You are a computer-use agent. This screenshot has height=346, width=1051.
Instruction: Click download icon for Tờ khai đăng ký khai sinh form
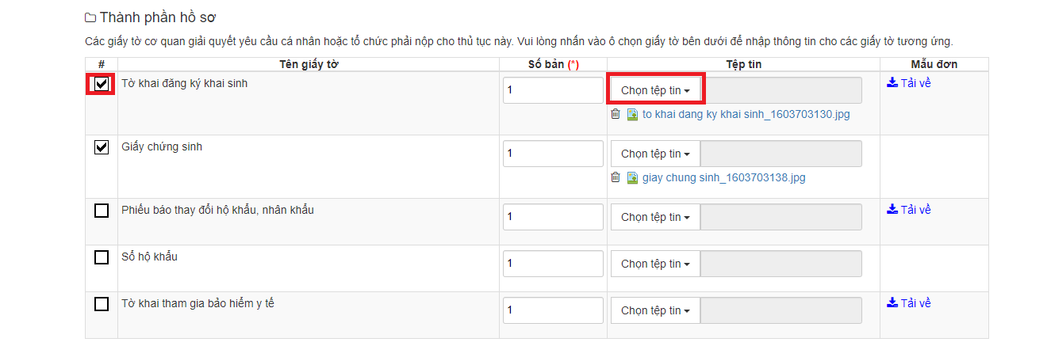pyautogui.click(x=892, y=82)
